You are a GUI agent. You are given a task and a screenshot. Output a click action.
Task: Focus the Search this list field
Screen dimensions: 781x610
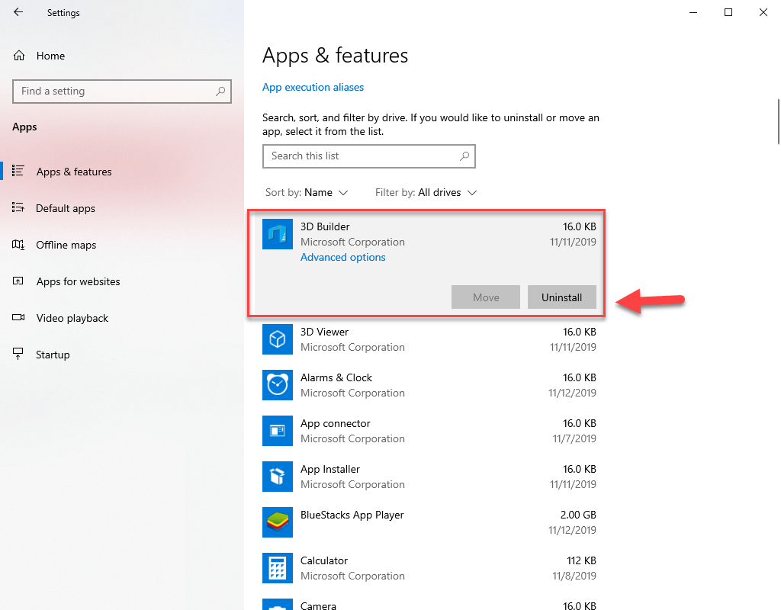369,156
